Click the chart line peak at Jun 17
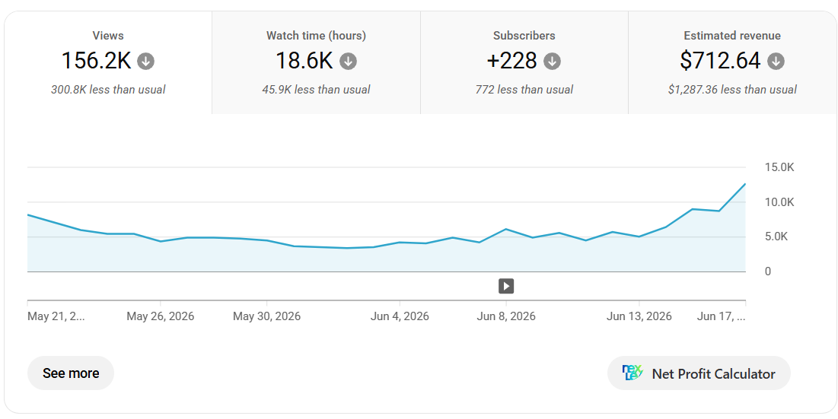 click(x=745, y=184)
